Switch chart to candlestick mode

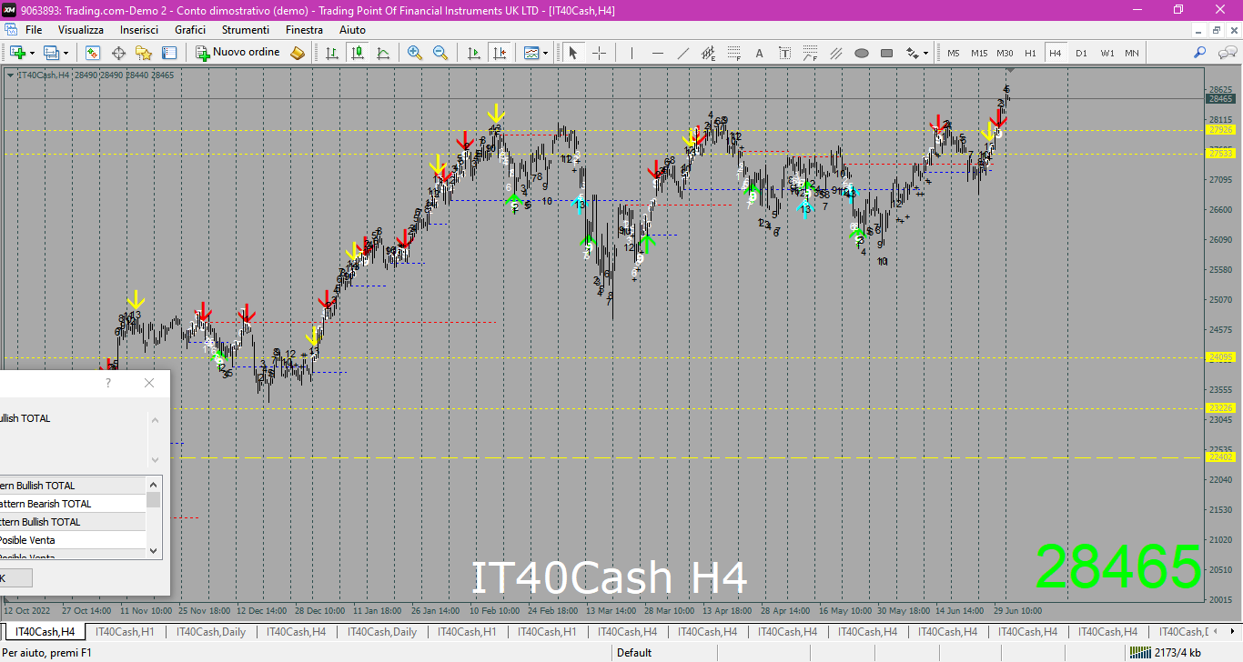(358, 53)
